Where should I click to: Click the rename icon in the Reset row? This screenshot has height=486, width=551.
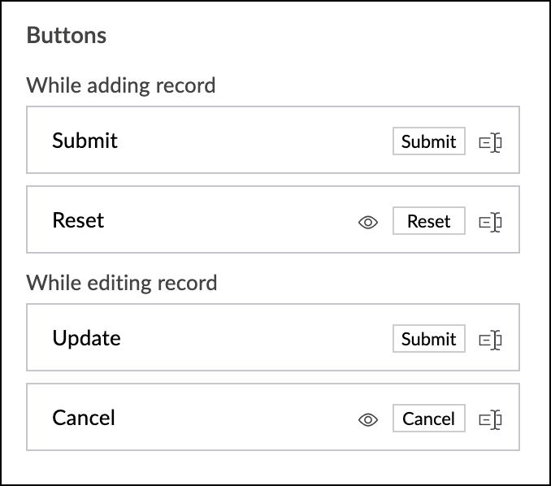click(490, 221)
